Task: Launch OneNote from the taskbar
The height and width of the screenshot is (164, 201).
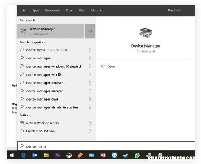Action: pyautogui.click(x=103, y=155)
